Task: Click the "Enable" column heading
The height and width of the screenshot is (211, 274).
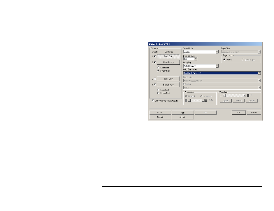Action: [155, 52]
